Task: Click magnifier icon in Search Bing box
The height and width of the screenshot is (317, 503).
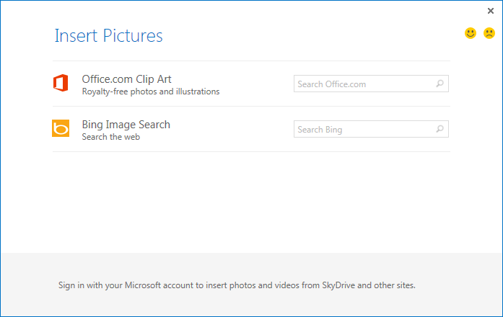Action: tap(439, 129)
